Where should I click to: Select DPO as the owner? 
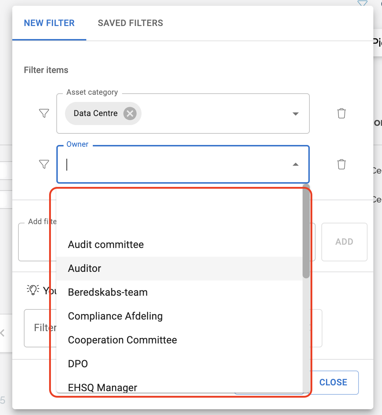pos(78,364)
